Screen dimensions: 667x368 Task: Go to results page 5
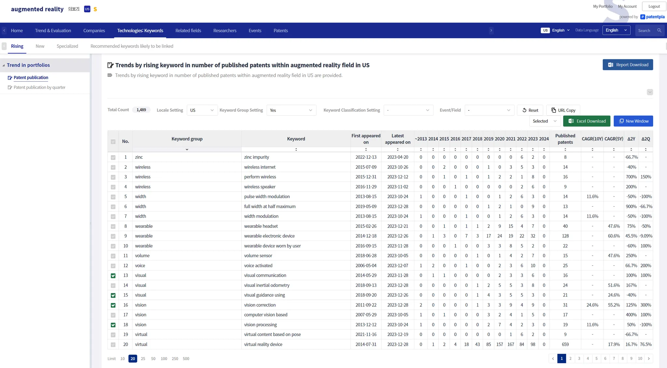pos(596,359)
